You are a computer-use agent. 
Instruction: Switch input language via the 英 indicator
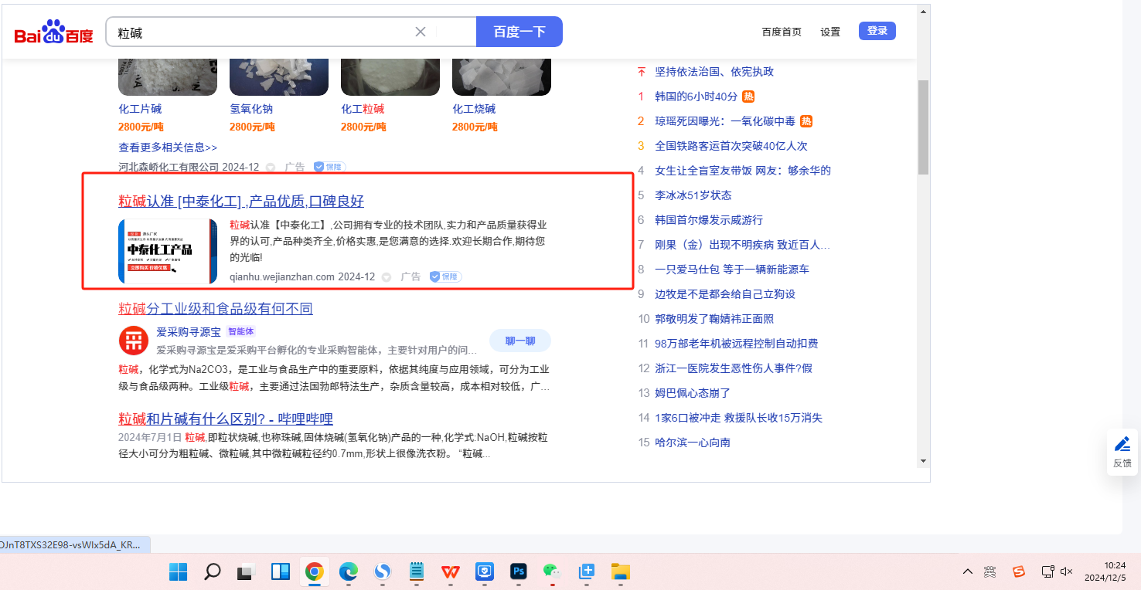tap(989, 571)
